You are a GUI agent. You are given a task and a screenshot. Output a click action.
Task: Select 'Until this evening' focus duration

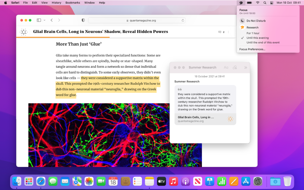click(x=258, y=38)
